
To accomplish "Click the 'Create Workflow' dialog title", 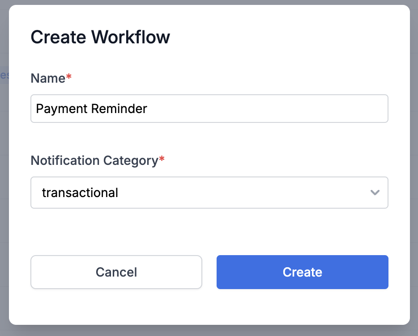I will pyautogui.click(x=100, y=37).
